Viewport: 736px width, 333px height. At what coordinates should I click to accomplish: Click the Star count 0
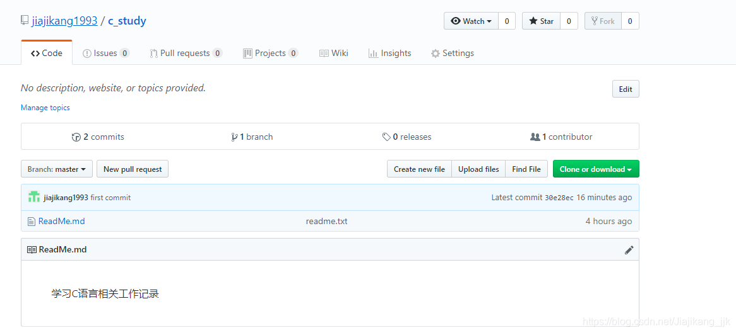tap(569, 21)
